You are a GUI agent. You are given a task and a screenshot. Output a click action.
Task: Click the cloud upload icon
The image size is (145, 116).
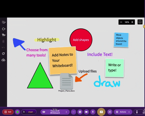[x=3, y=60]
